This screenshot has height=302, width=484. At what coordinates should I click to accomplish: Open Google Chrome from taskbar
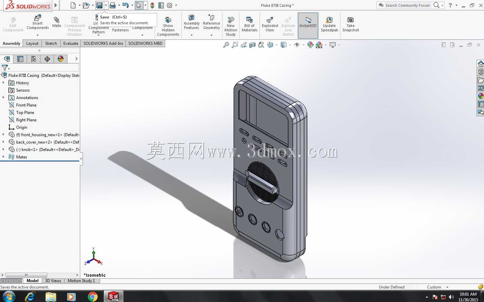[92, 297]
